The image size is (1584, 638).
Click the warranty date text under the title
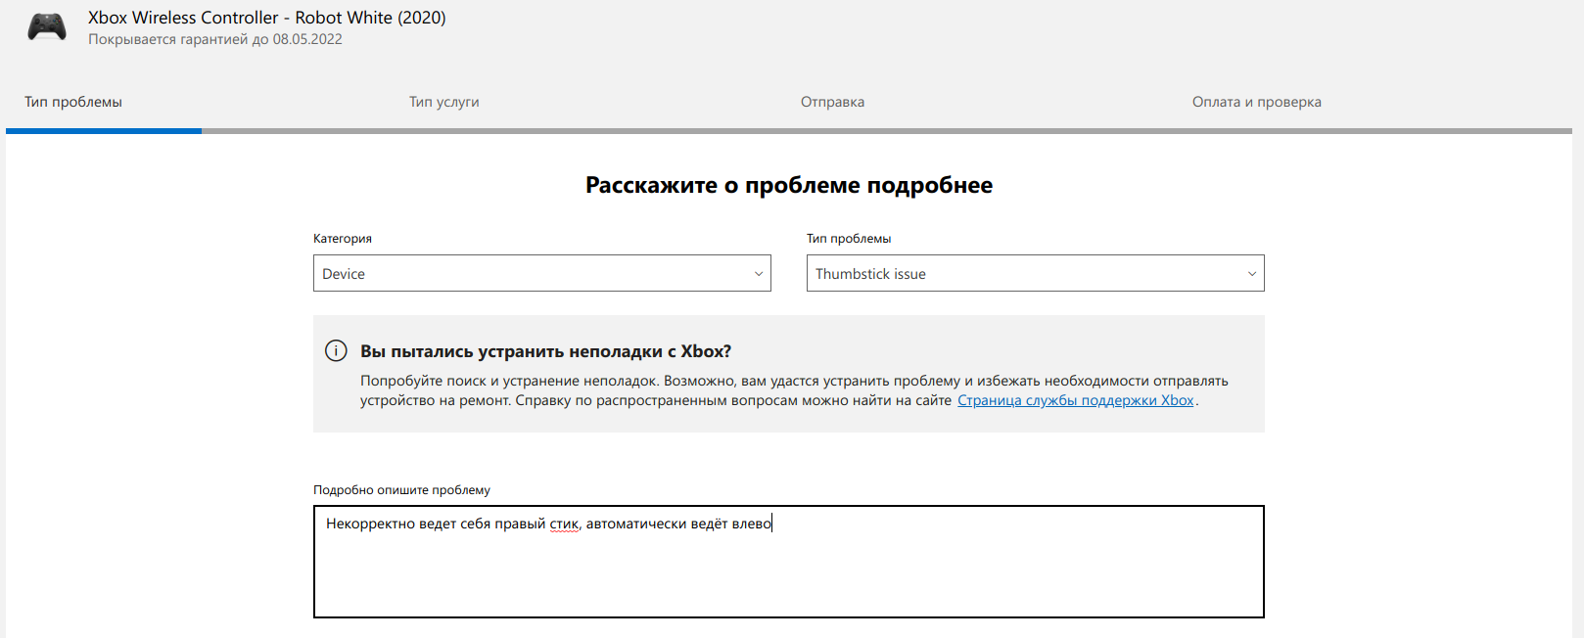215,40
